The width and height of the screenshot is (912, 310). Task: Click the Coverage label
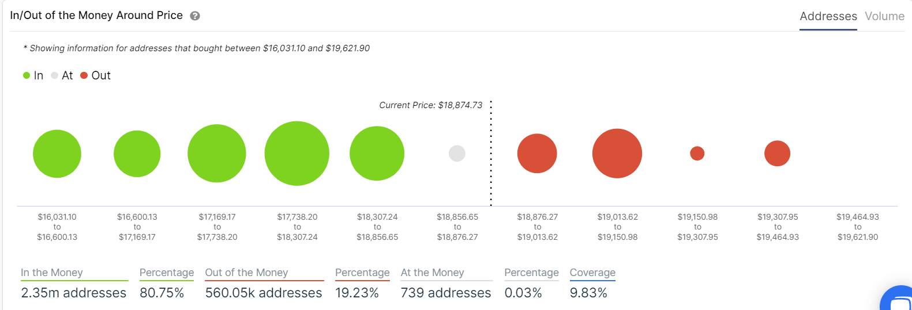(592, 273)
